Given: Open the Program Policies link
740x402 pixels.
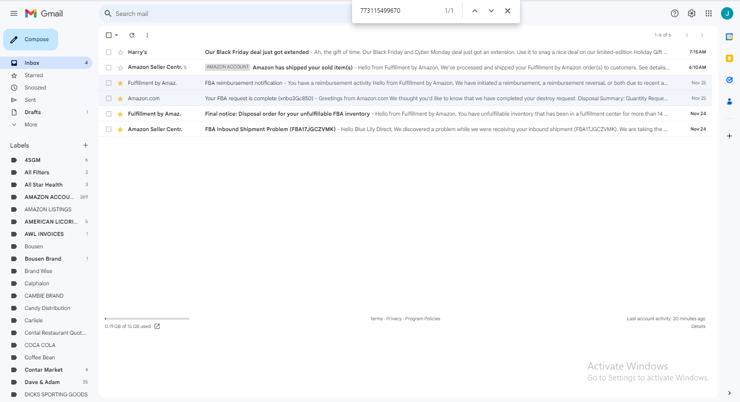Looking at the screenshot, I should coord(422,319).
